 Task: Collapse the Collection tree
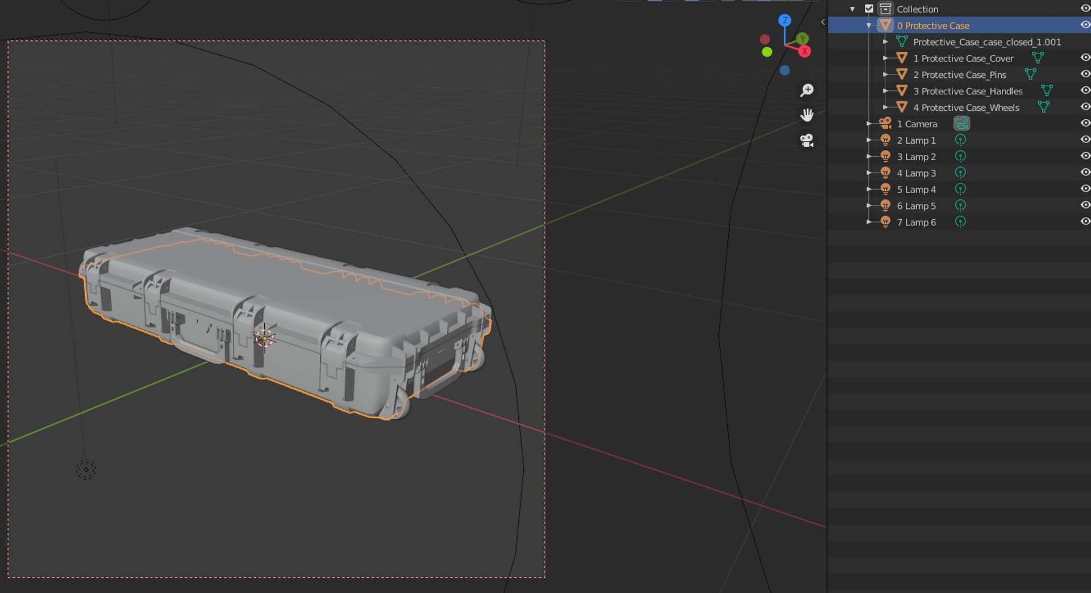pos(852,9)
